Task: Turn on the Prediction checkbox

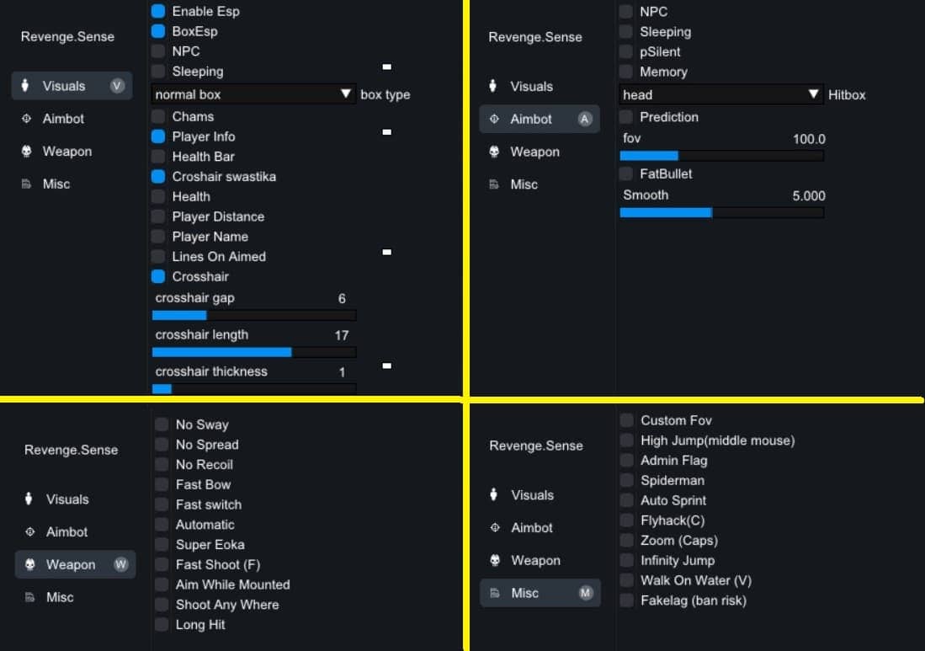Action: tap(626, 117)
